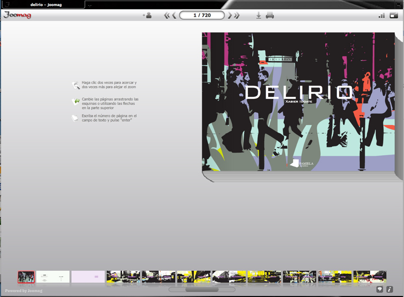Open the white title-page thumbnail
Screen dimensions: 404x297
click(53, 277)
